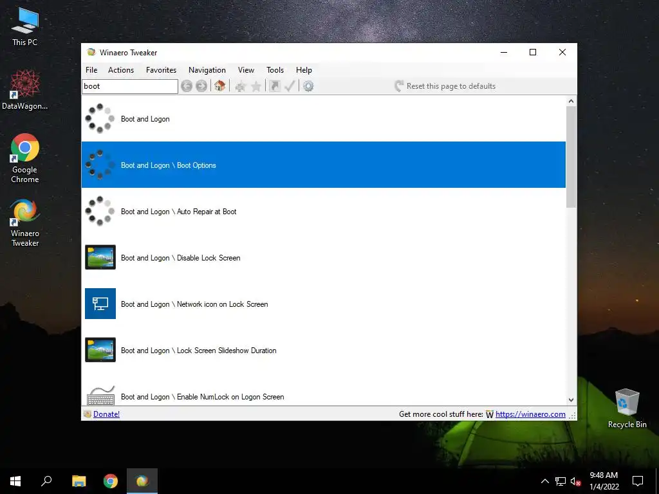Screen dimensions: 659x494
Task: Open Chrome from the taskbar
Action: [111, 481]
